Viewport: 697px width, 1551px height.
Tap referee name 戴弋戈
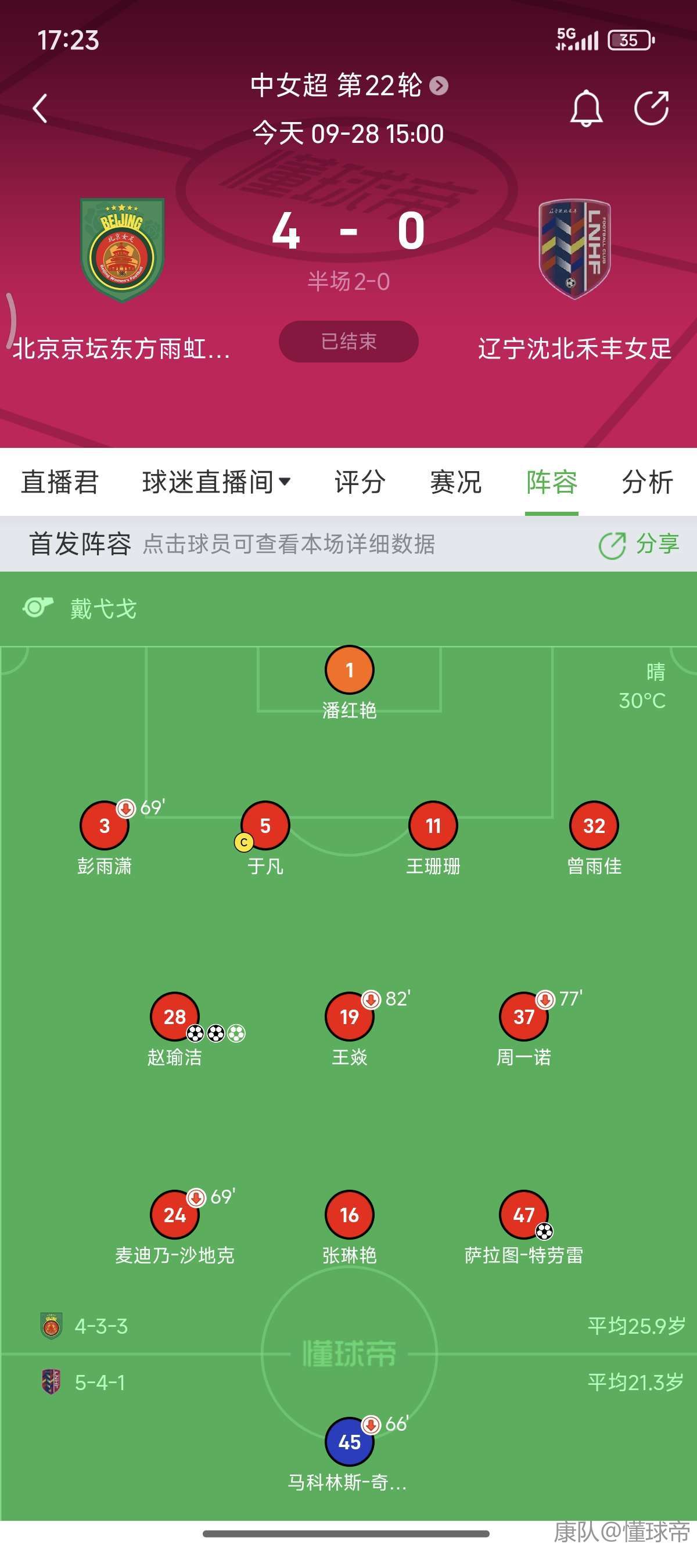(x=103, y=609)
